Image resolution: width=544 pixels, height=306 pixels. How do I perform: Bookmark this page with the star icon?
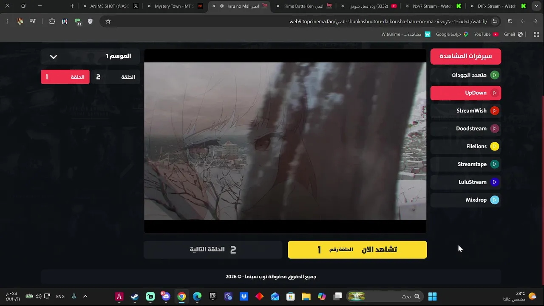pos(108,21)
